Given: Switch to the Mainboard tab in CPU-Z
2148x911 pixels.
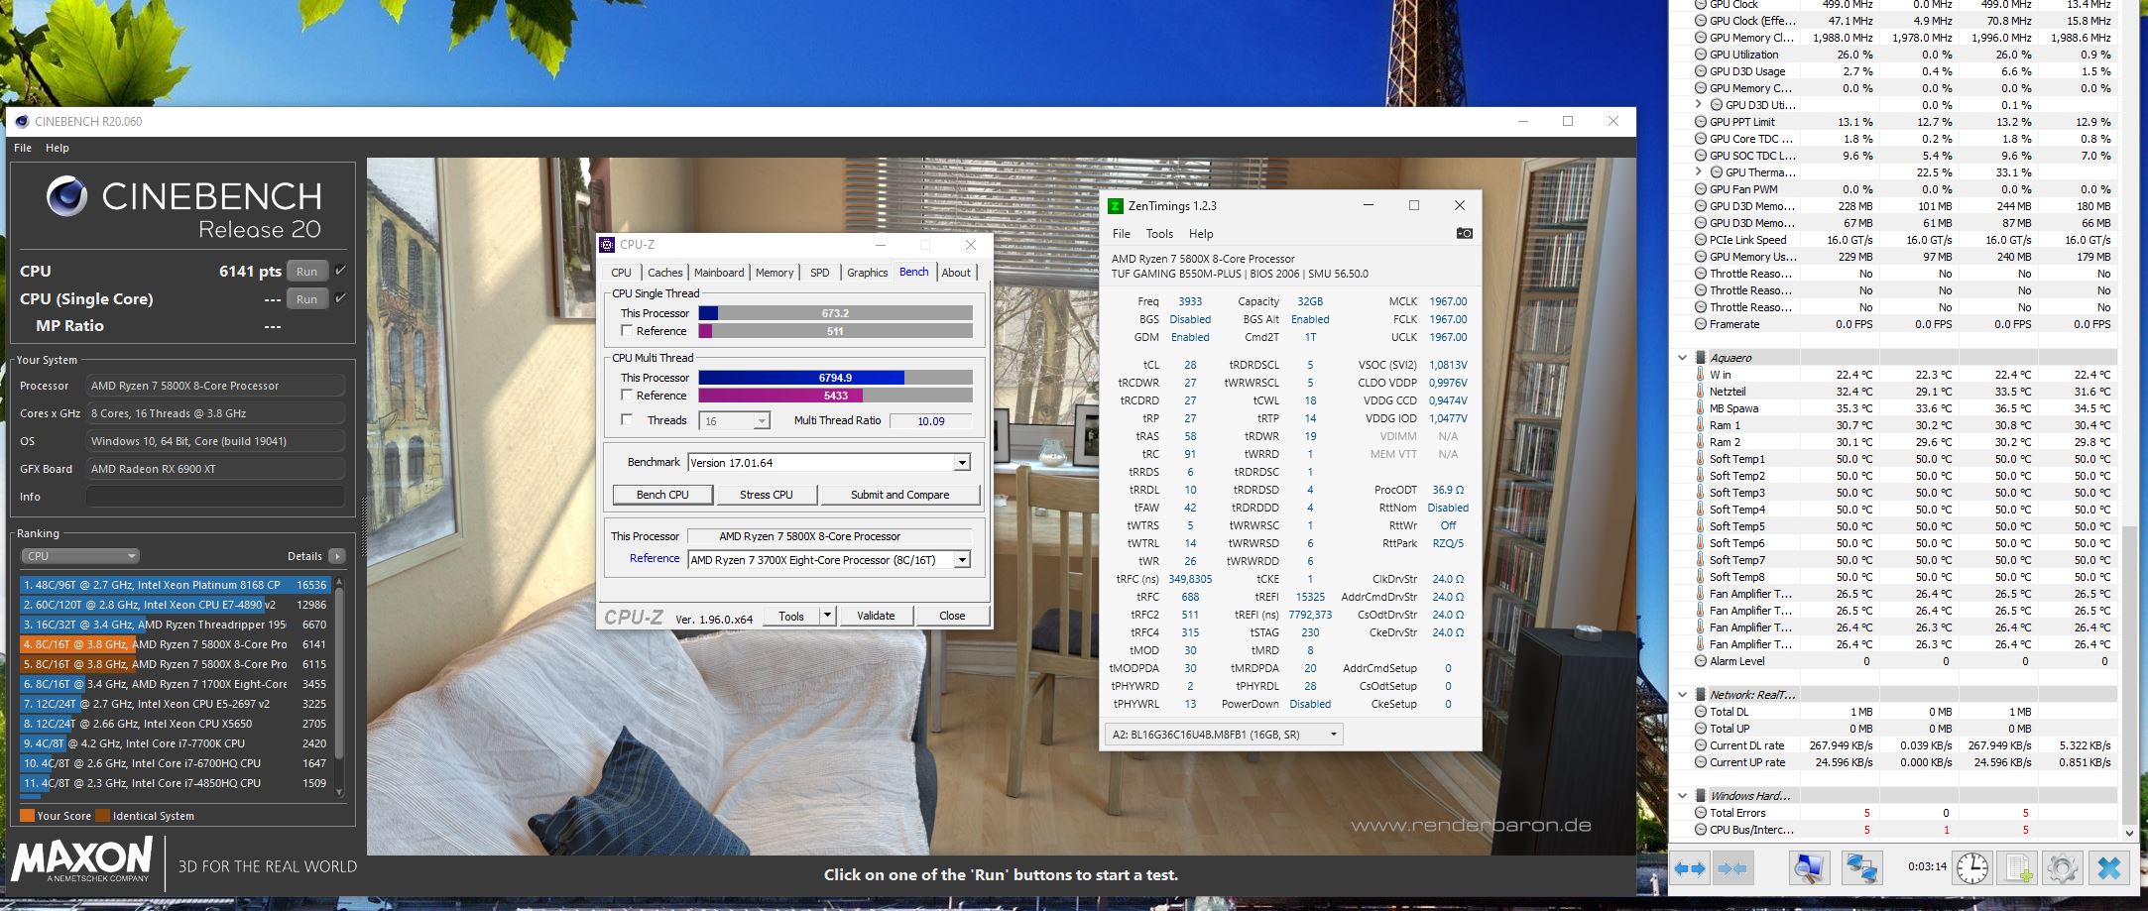Looking at the screenshot, I should [x=719, y=273].
